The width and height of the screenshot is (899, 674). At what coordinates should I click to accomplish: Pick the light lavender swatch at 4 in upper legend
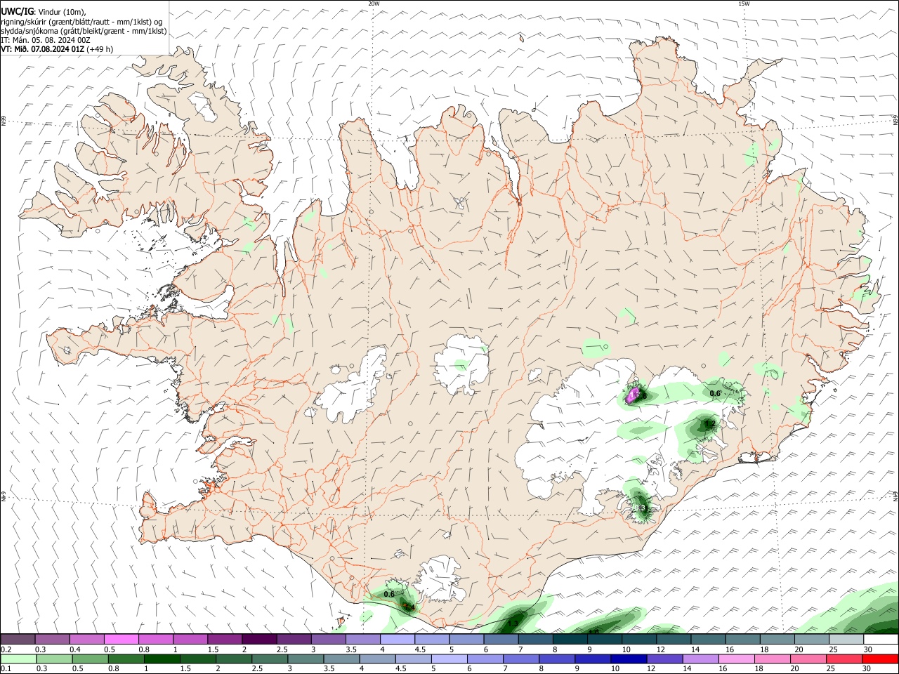[398, 639]
